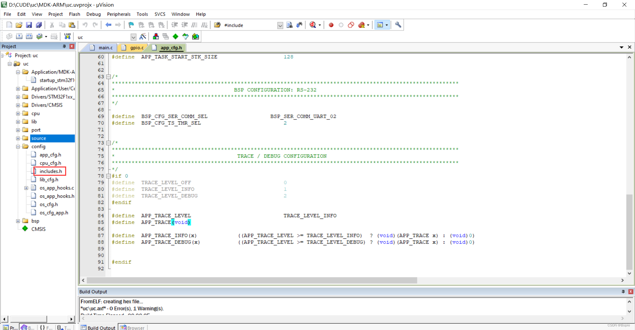Save all files via stacked disks icon

point(39,25)
